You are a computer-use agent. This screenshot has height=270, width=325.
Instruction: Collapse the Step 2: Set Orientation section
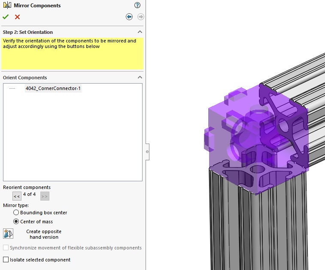pos(140,32)
